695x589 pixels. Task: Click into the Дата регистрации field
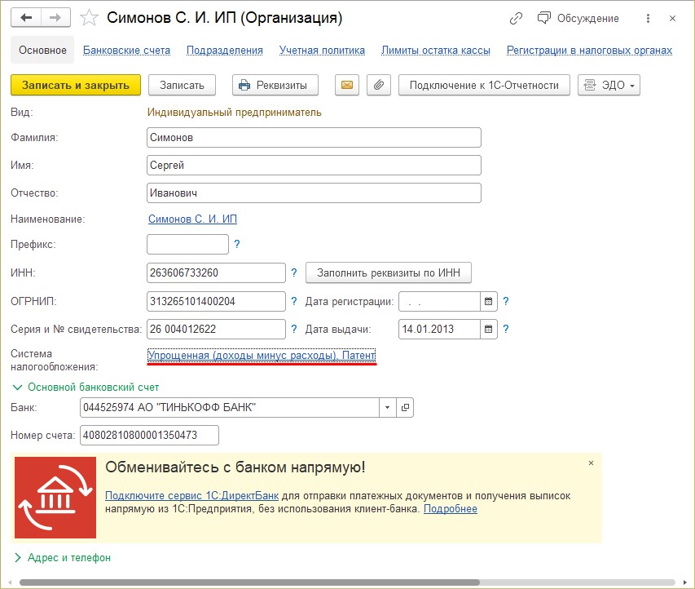coord(439,302)
